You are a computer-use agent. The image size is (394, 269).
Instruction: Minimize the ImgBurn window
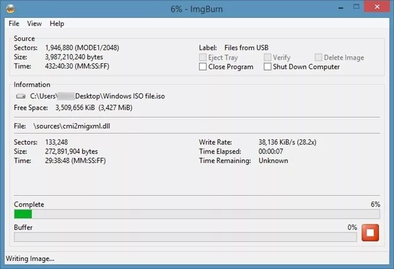click(x=341, y=8)
